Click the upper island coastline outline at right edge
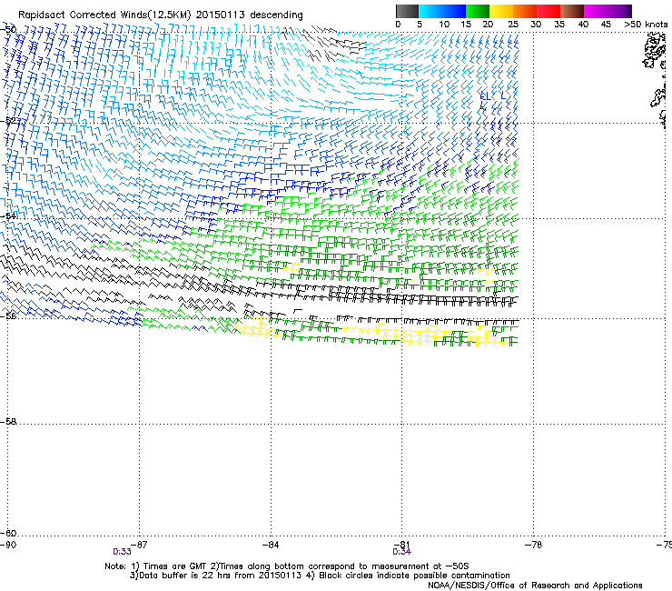 (656, 51)
